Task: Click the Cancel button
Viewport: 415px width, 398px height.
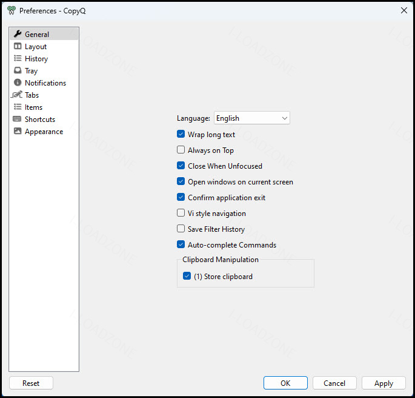Action: pyautogui.click(x=334, y=383)
